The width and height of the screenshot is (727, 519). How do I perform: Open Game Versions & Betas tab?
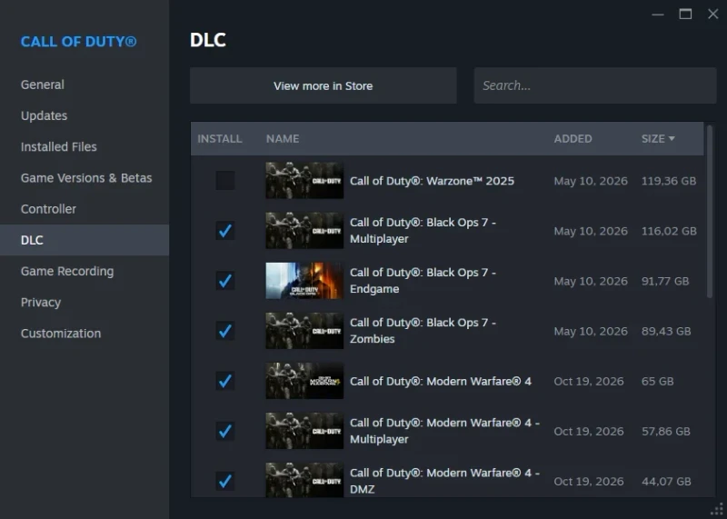[85, 177]
